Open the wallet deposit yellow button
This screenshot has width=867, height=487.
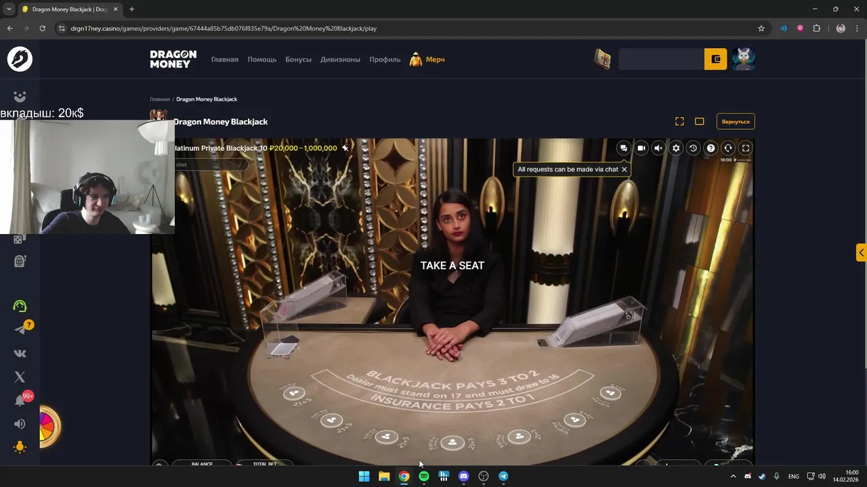pyautogui.click(x=716, y=60)
